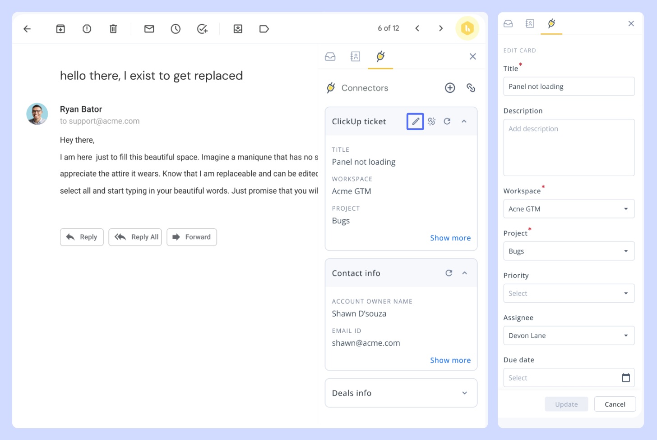
Task: Collapse the ClickUp ticket card
Action: (464, 121)
